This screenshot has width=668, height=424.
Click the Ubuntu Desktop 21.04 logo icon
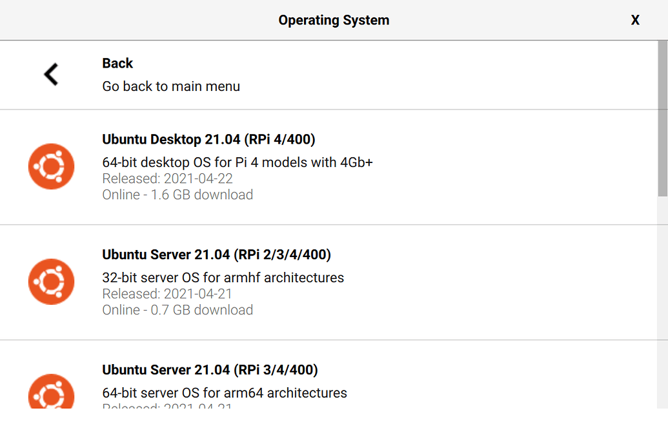[51, 167]
